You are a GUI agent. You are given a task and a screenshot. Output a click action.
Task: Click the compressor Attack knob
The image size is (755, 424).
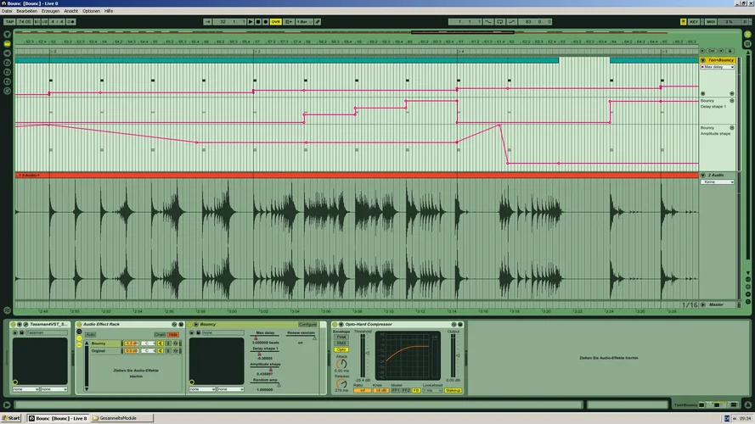(341, 363)
